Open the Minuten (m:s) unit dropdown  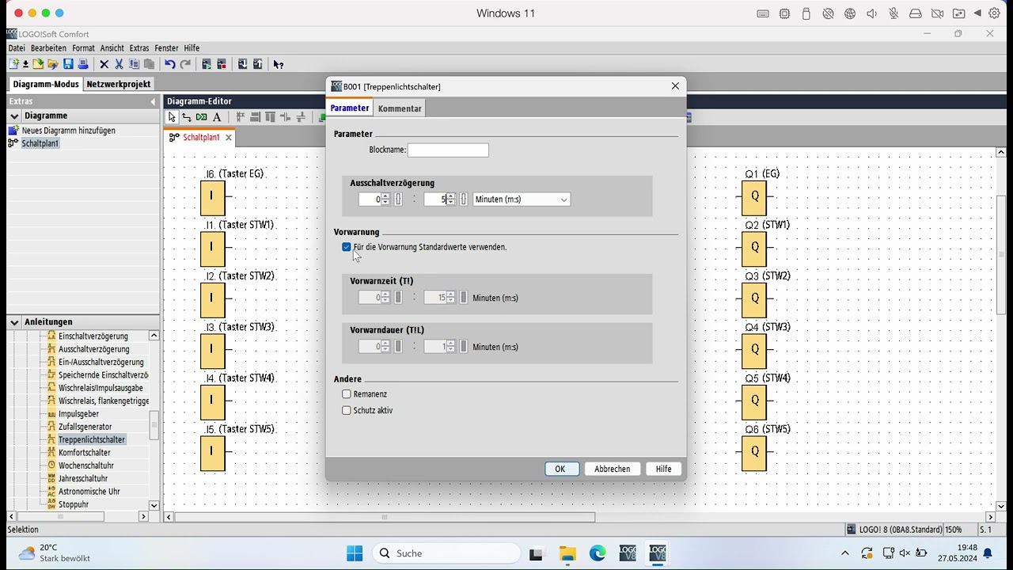coord(521,199)
